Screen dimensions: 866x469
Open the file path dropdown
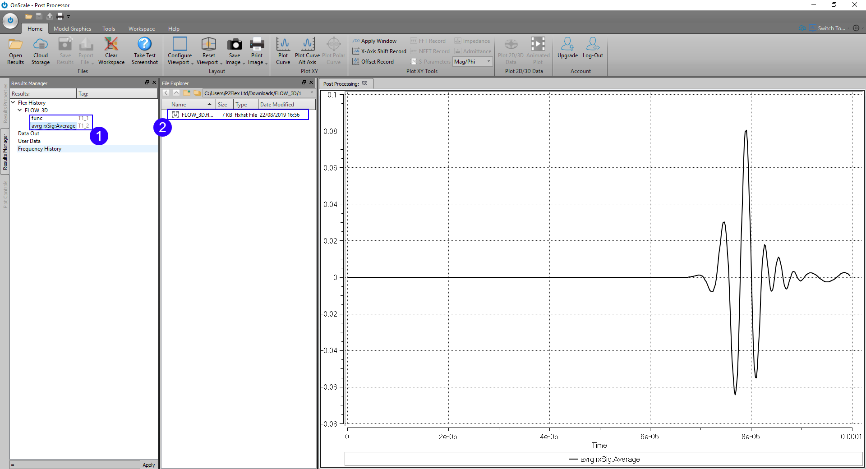click(312, 93)
